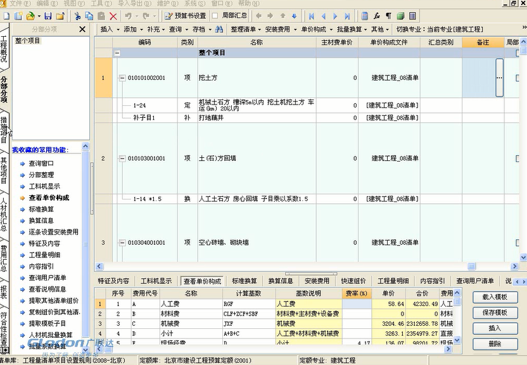Click the red Delete X icon

pos(113,16)
